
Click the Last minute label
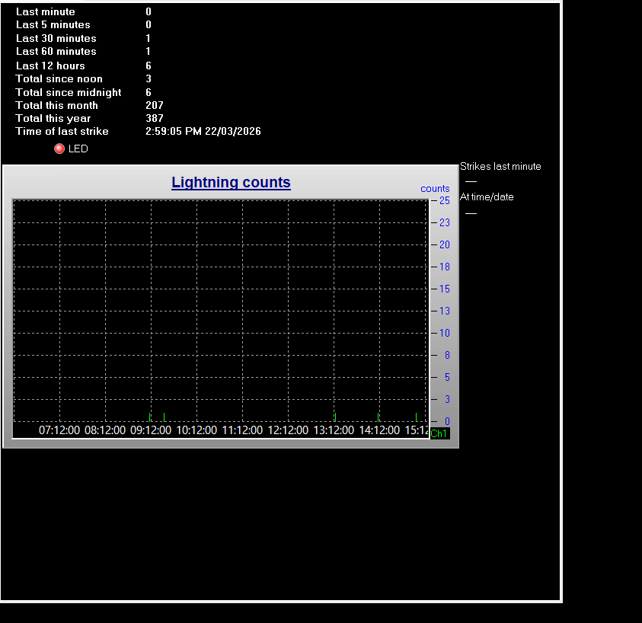46,11
